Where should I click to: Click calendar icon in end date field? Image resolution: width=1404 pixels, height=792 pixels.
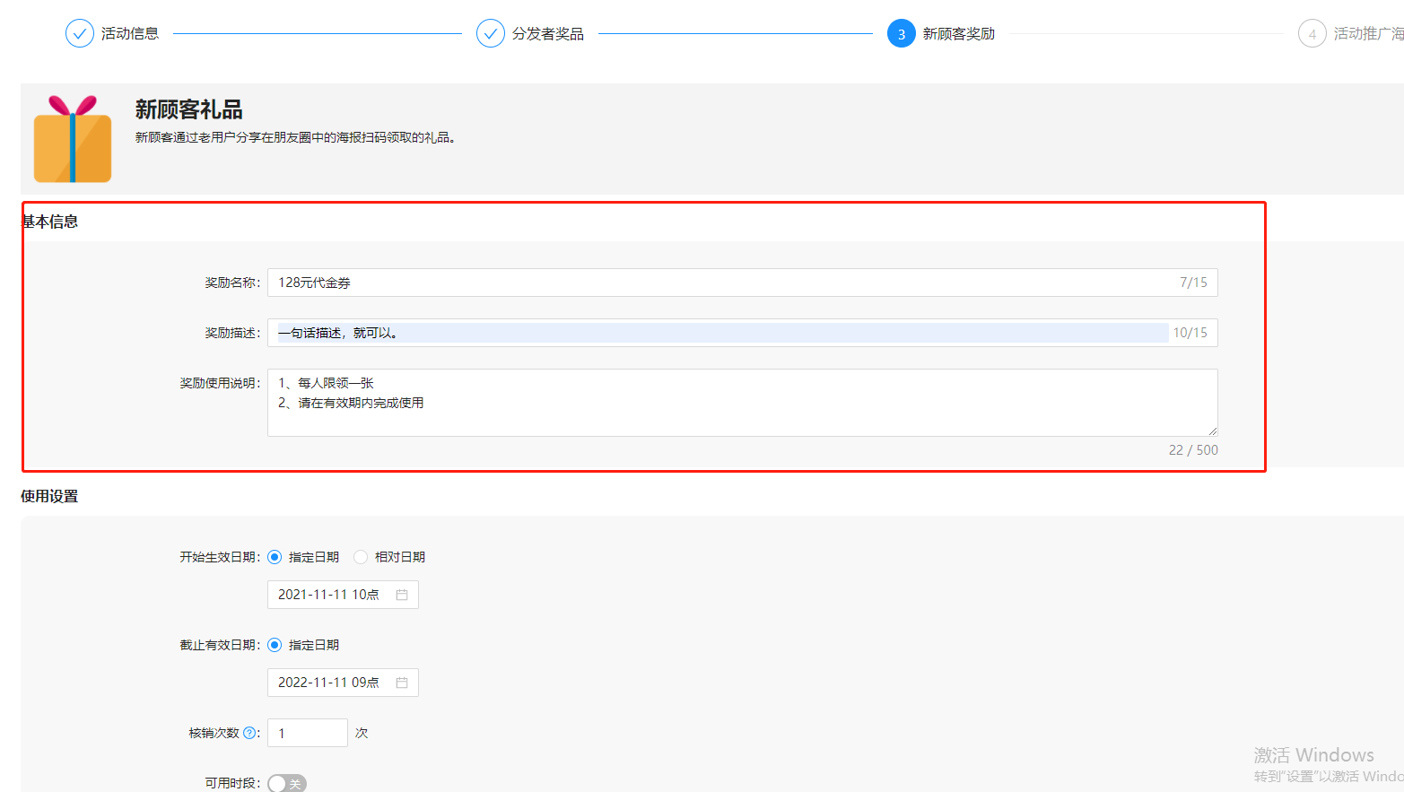402,683
